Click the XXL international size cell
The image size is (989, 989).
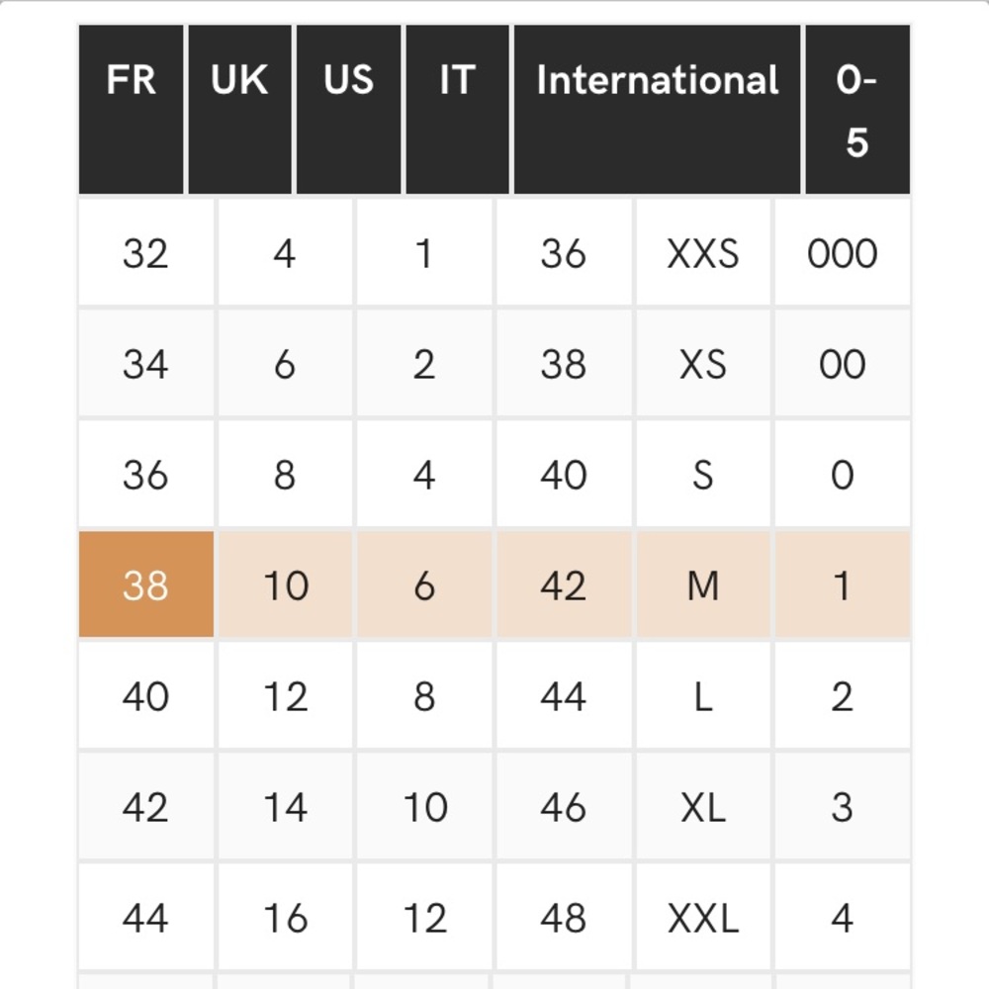tap(703, 917)
